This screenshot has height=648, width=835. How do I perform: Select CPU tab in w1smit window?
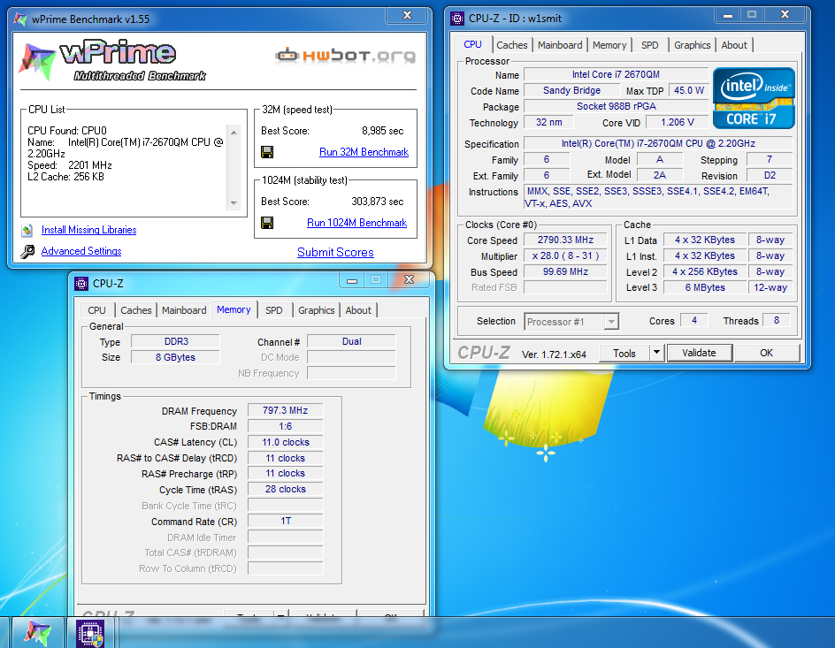pos(472,44)
